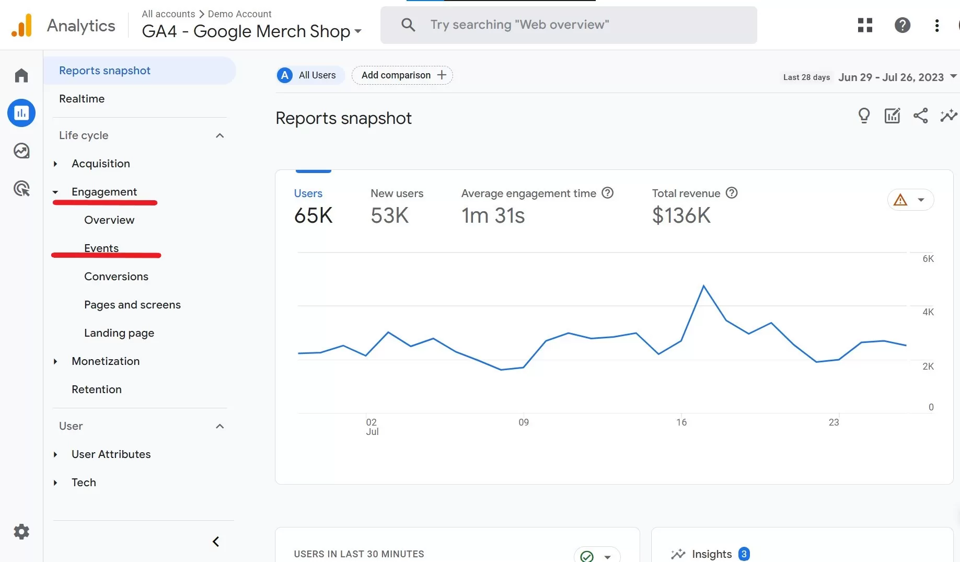Click the '65K' users value
Screen dimensions: 960x562
click(x=313, y=215)
